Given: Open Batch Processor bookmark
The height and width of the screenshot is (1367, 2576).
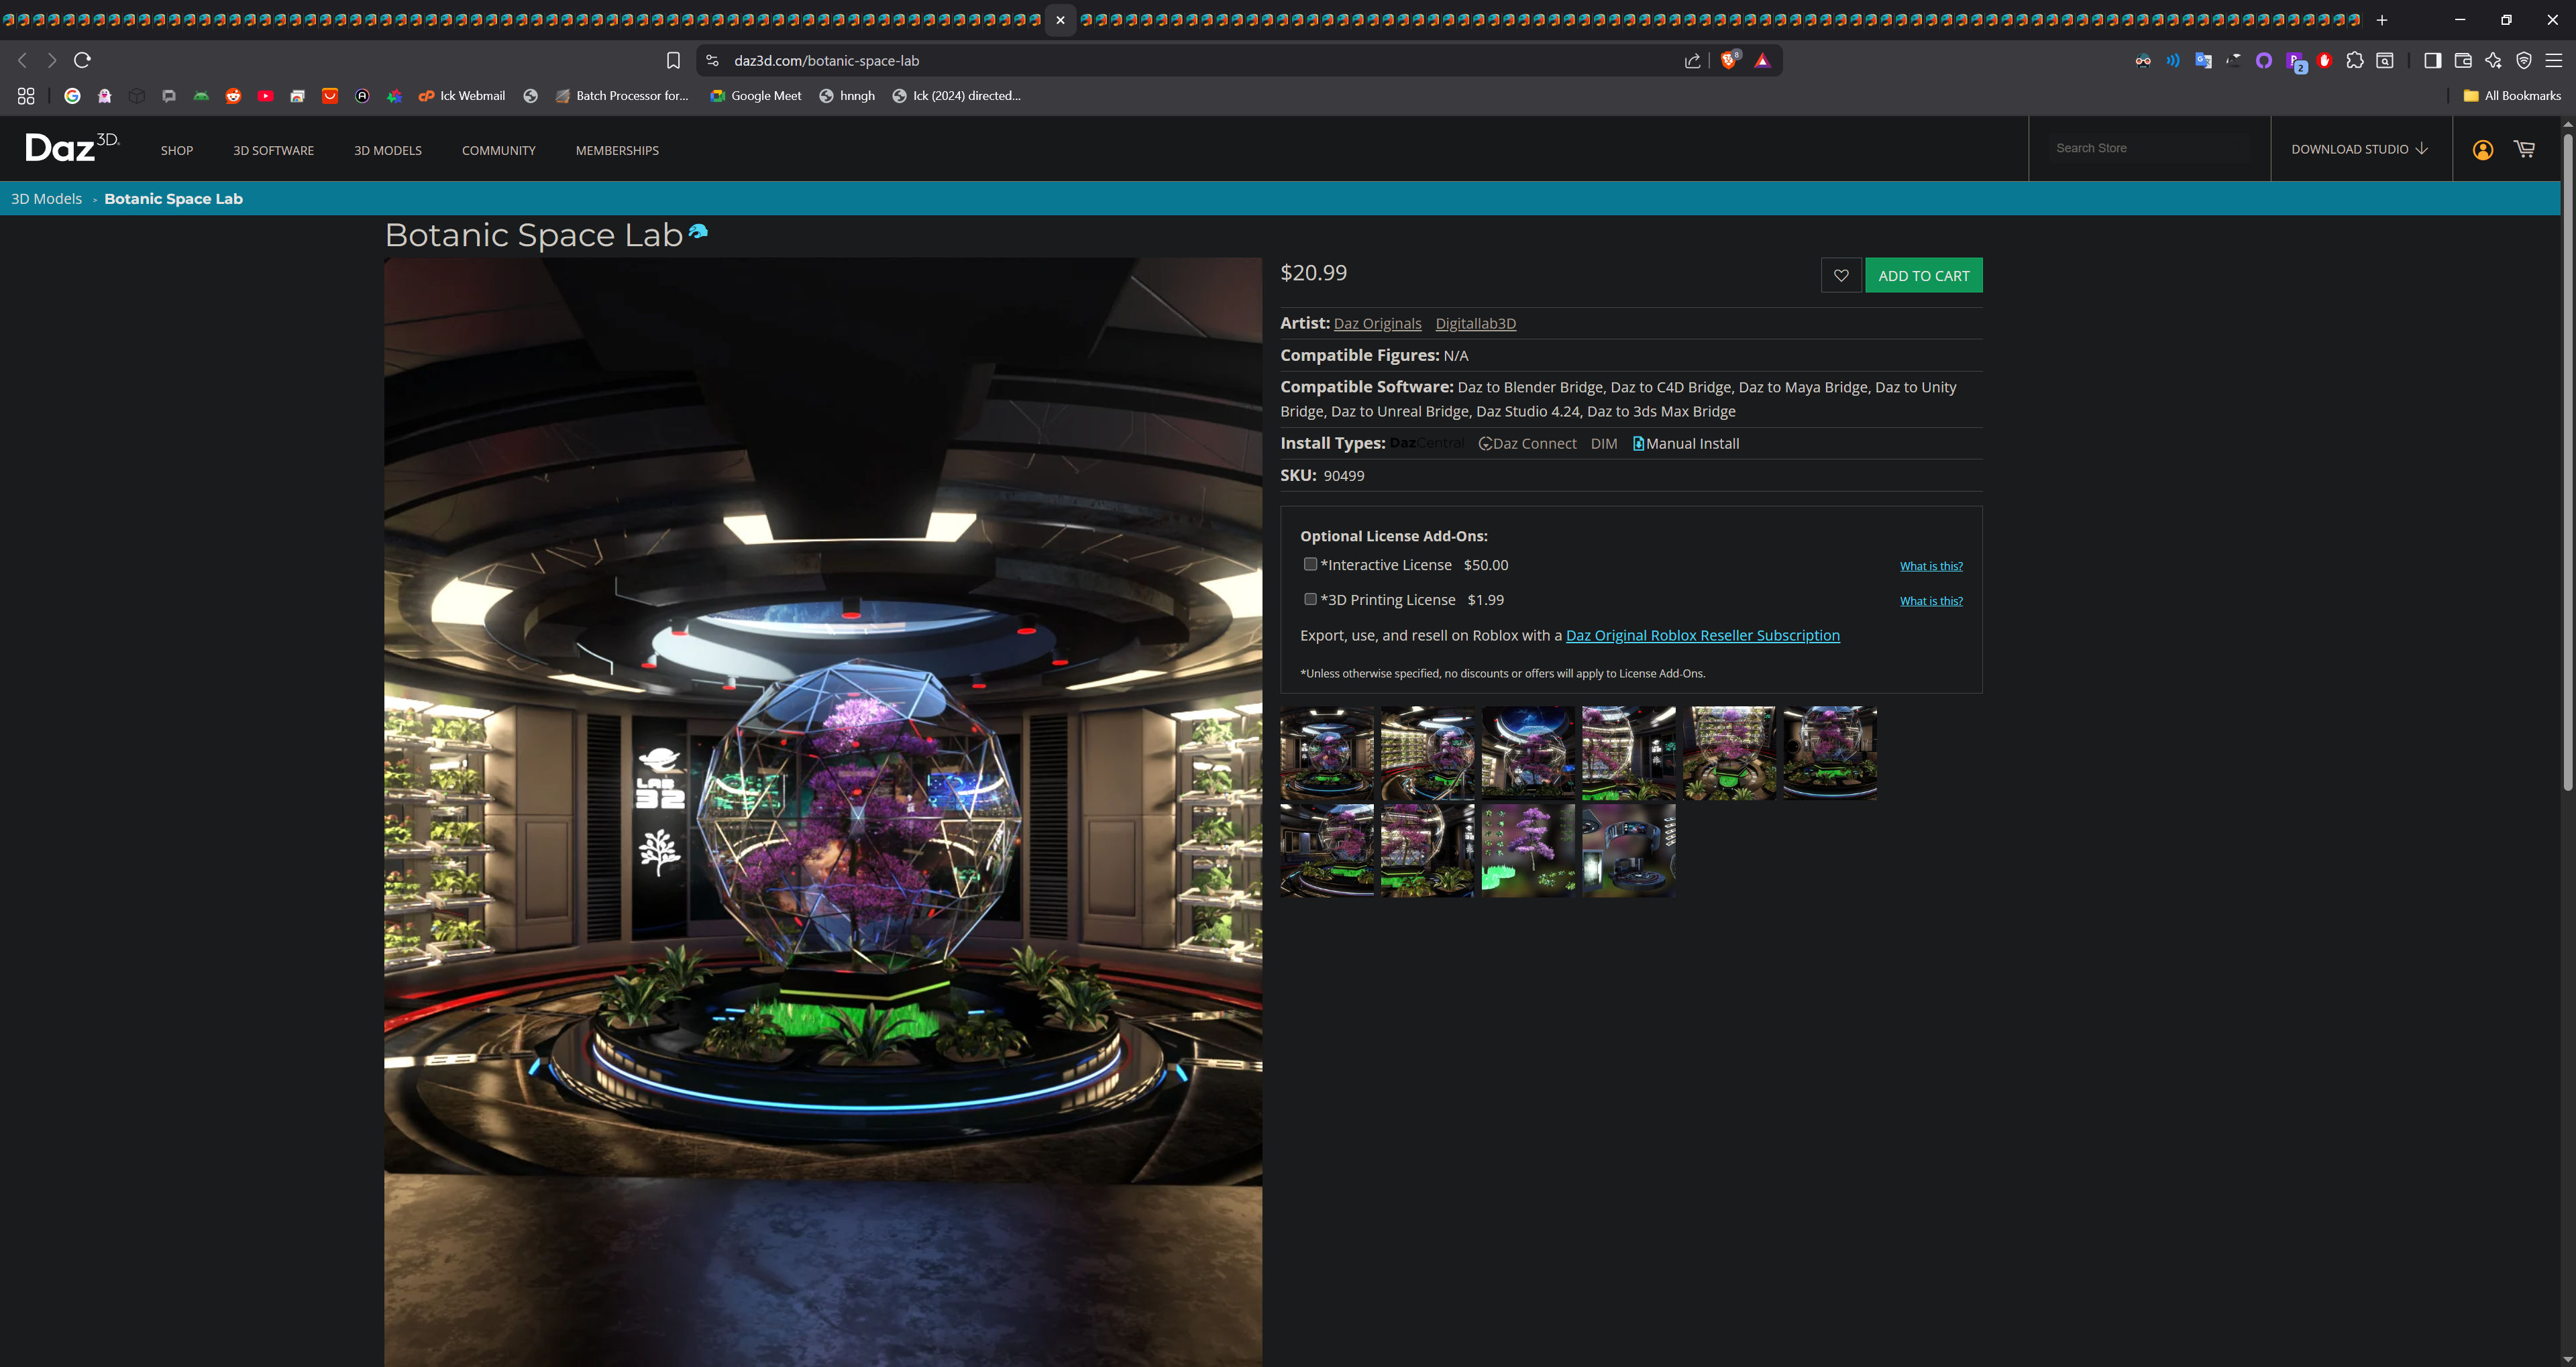Looking at the screenshot, I should tap(622, 96).
